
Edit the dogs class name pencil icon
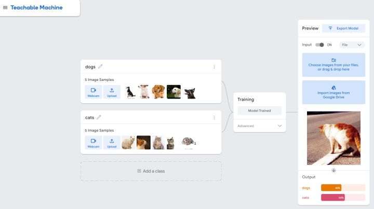point(100,66)
